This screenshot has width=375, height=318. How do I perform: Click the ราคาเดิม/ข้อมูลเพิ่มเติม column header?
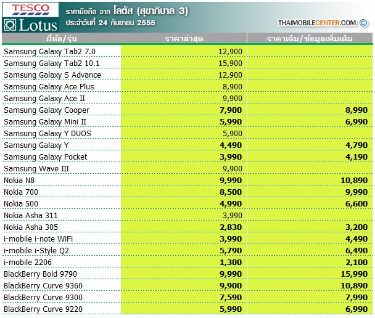[310, 38]
